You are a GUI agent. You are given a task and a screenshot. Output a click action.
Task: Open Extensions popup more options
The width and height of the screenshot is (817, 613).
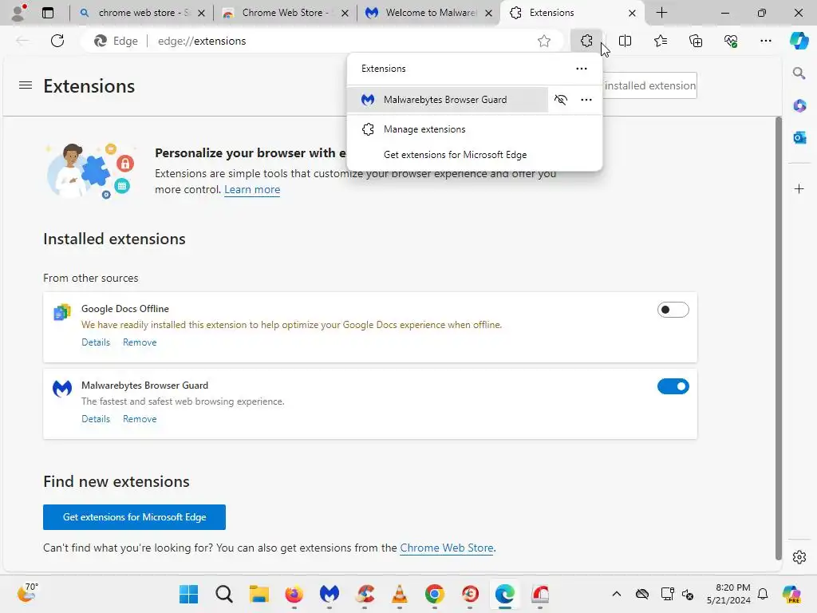click(582, 69)
